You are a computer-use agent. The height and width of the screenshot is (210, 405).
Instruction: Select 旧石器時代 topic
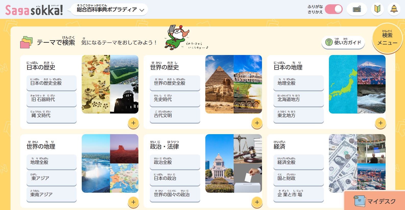[x=52, y=99]
